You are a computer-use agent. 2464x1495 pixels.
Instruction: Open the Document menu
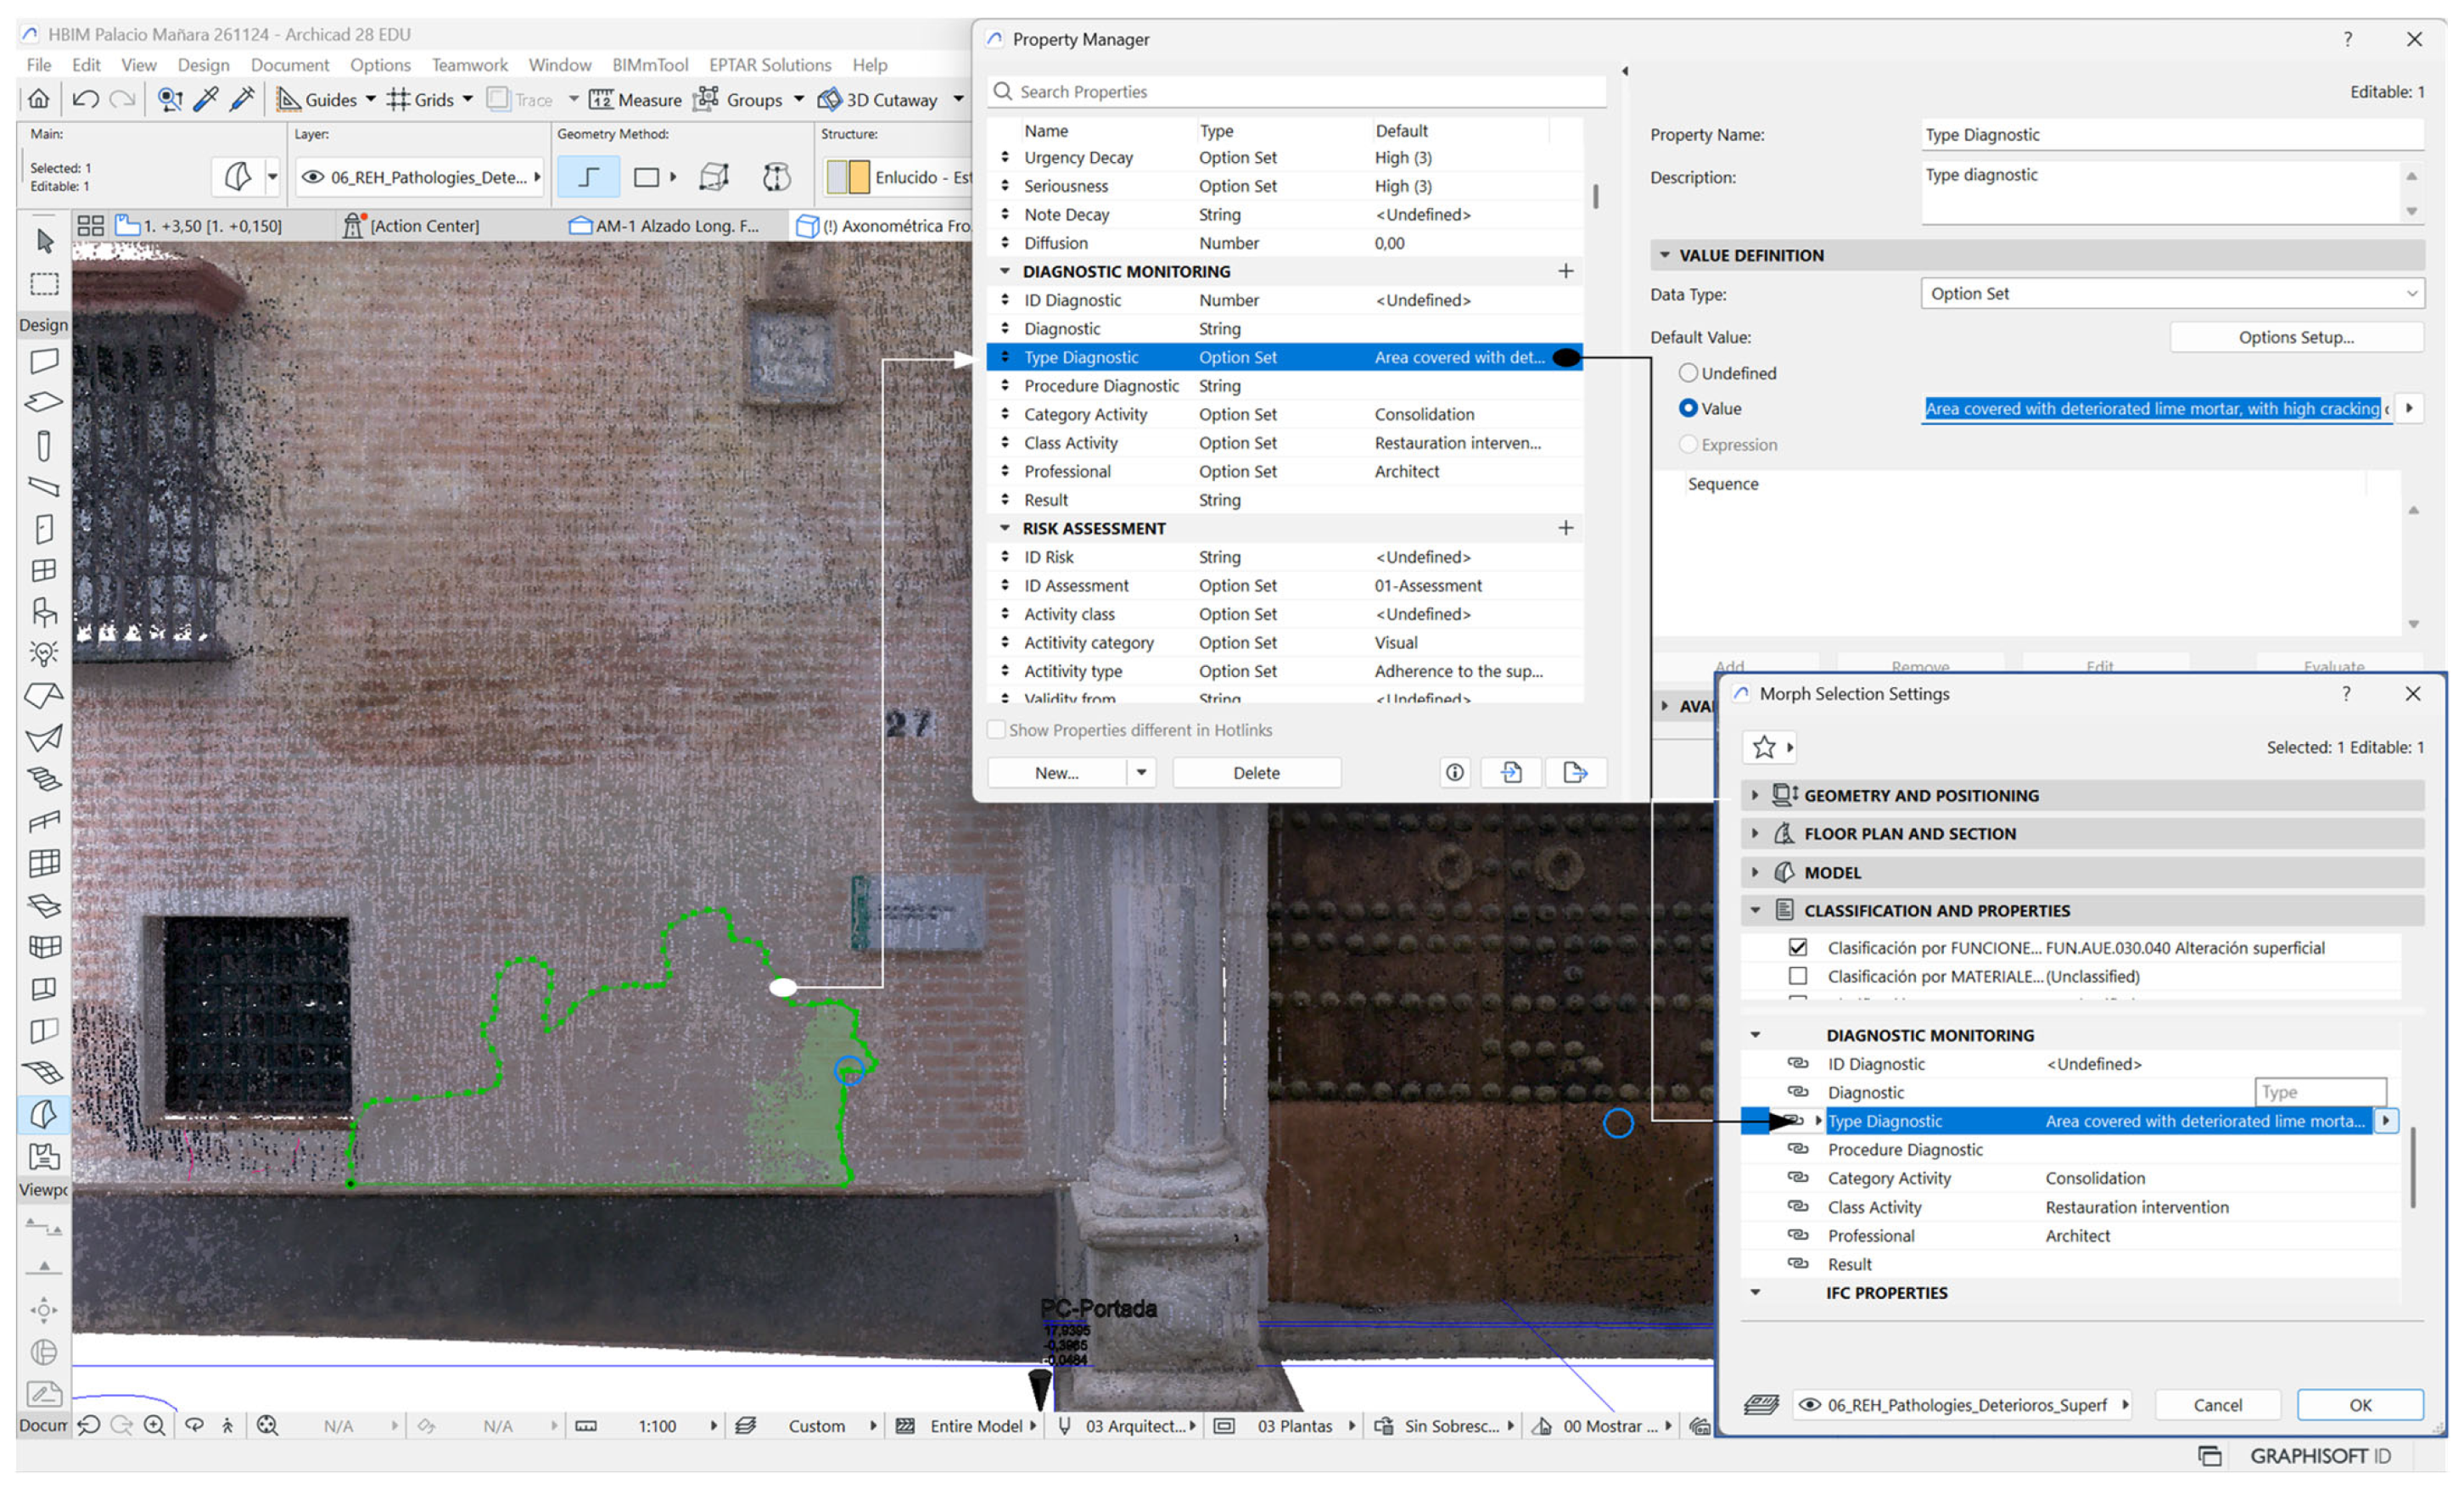pos(289,64)
